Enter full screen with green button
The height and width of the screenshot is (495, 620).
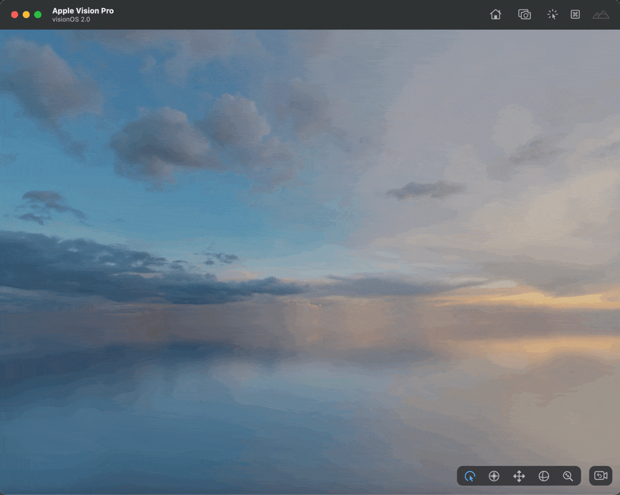38,14
